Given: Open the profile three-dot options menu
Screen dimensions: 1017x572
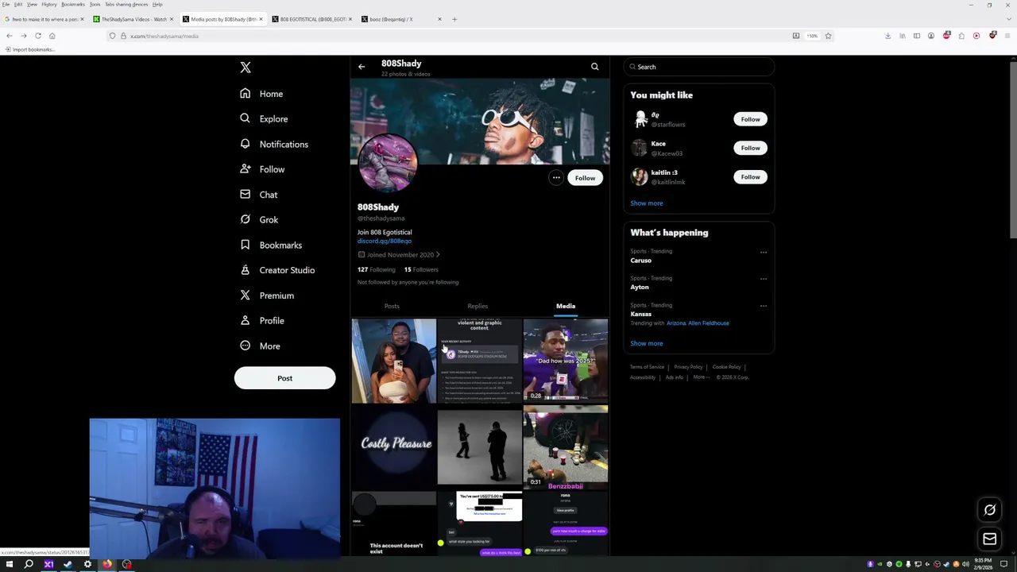Looking at the screenshot, I should tap(556, 178).
